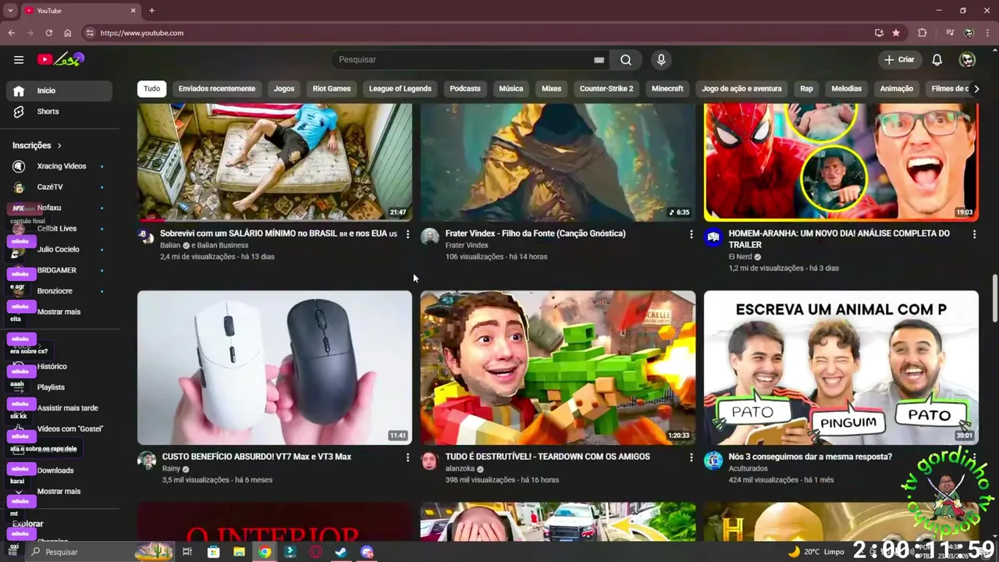Image resolution: width=999 pixels, height=562 pixels.
Task: Select the Podcasts chip
Action: 465,88
